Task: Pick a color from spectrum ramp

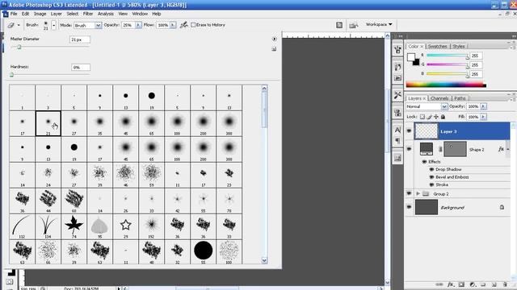Action: (x=446, y=85)
